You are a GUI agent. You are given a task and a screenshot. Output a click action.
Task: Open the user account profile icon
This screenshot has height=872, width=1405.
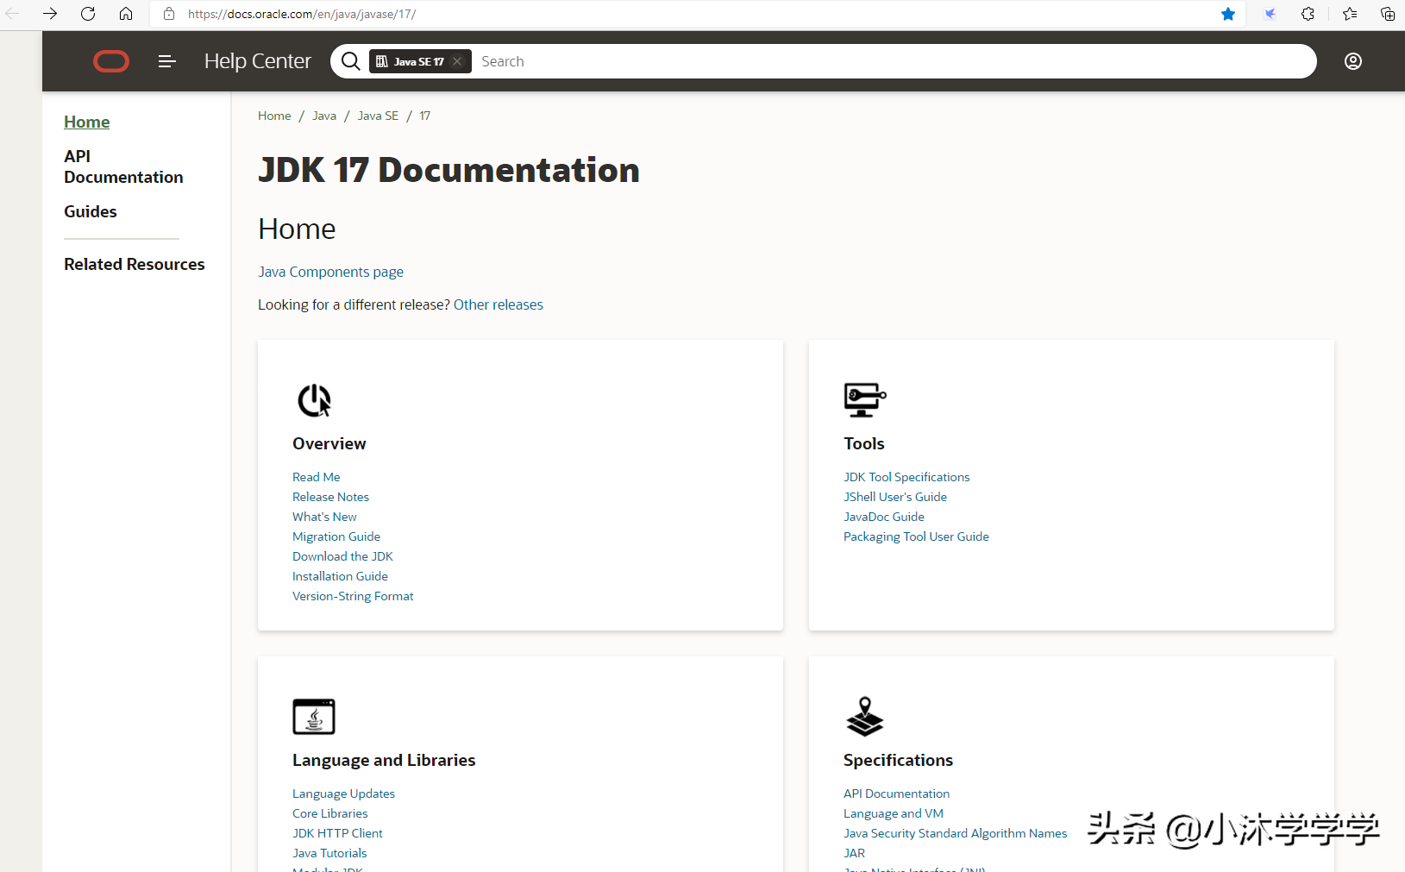[1353, 61]
